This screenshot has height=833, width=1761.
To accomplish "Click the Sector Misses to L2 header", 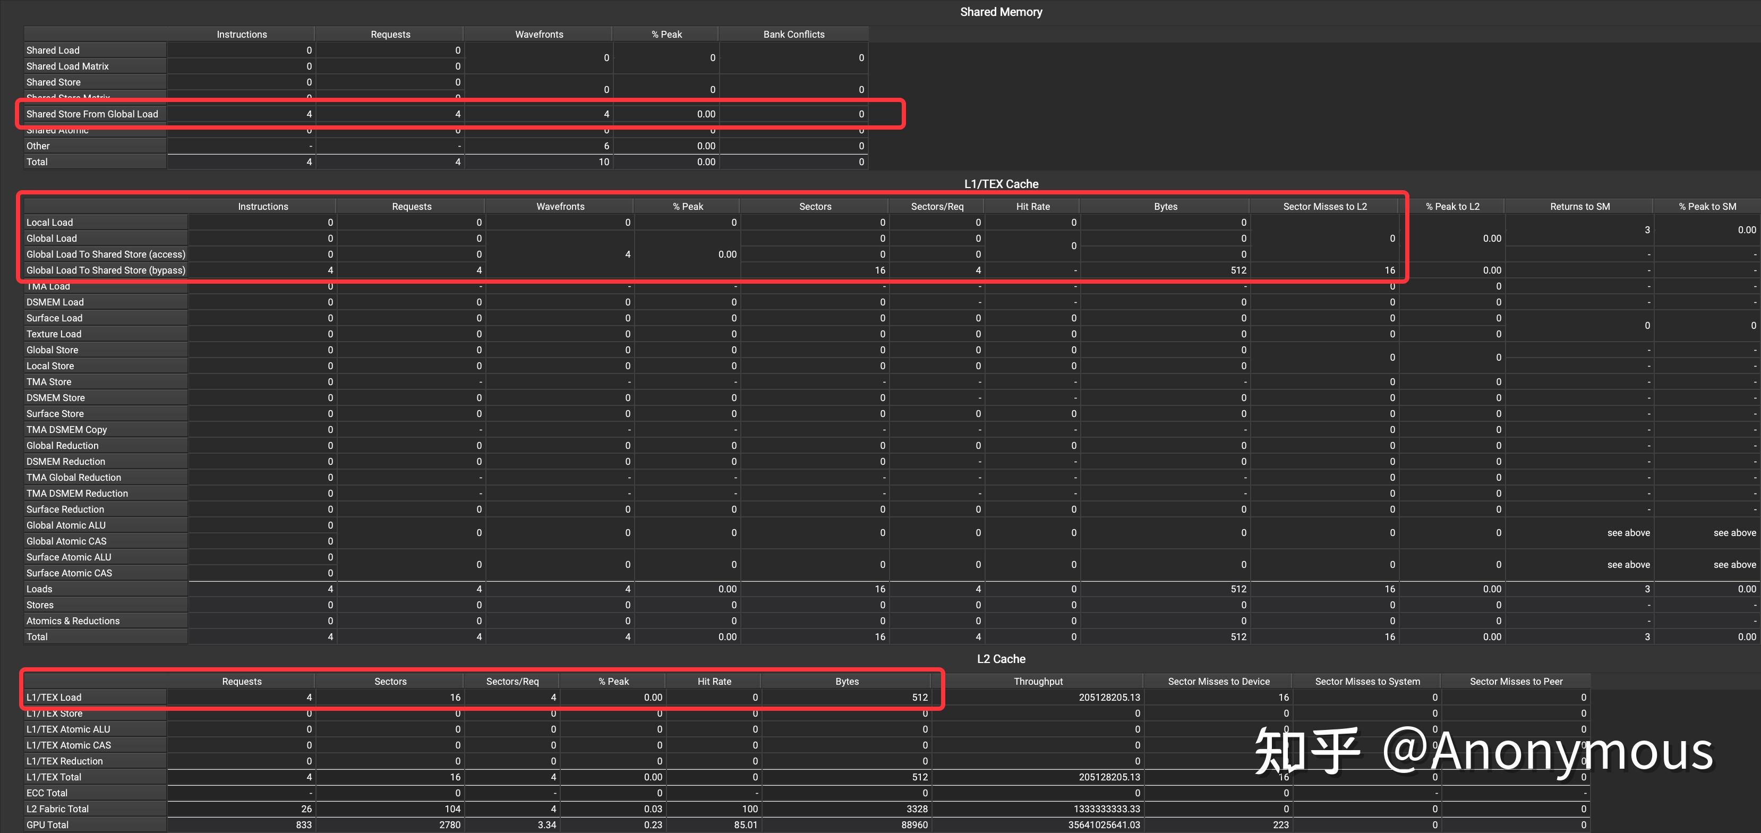I will pos(1324,207).
